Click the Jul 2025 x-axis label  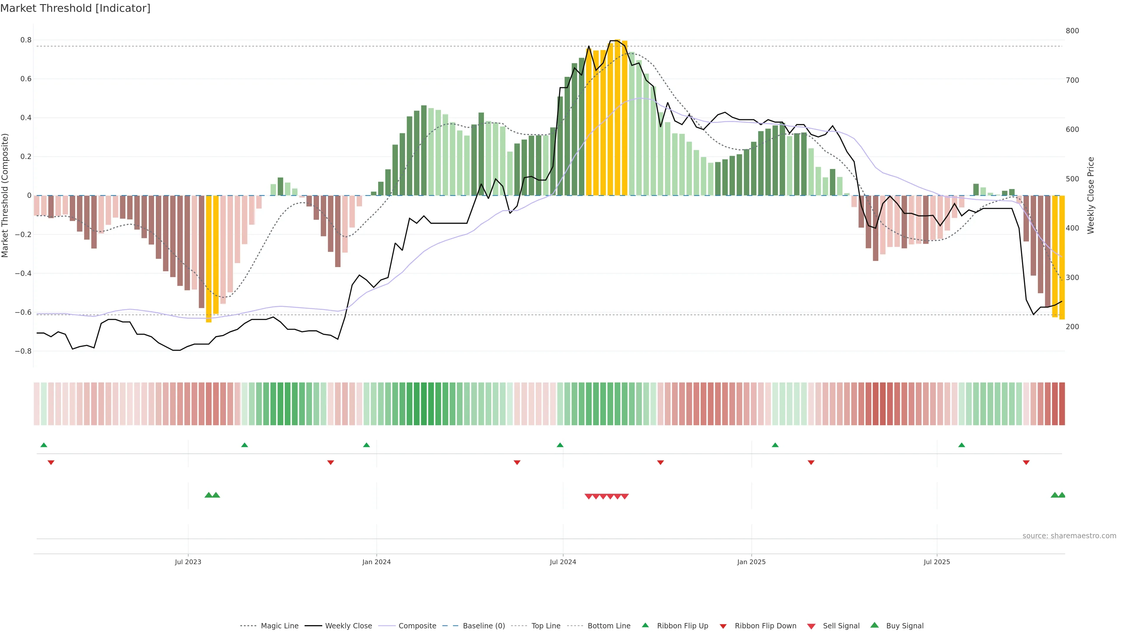pos(937,562)
